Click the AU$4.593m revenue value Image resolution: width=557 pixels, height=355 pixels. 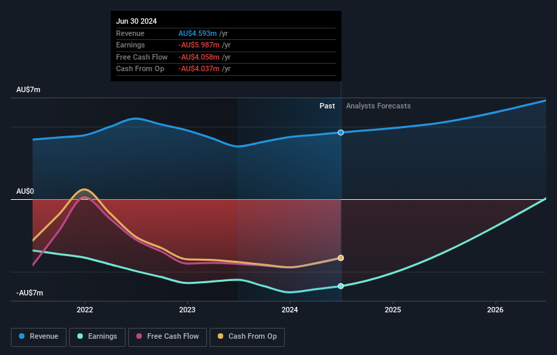197,33
